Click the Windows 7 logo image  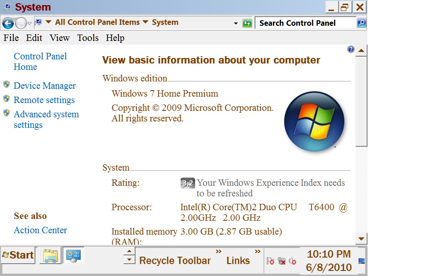click(314, 121)
